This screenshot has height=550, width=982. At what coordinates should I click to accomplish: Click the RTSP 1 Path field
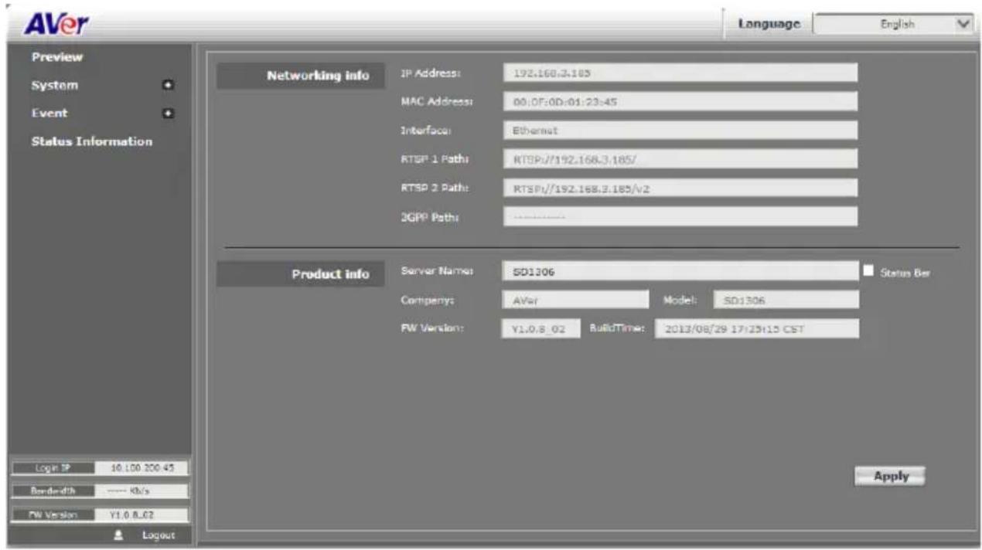point(680,159)
